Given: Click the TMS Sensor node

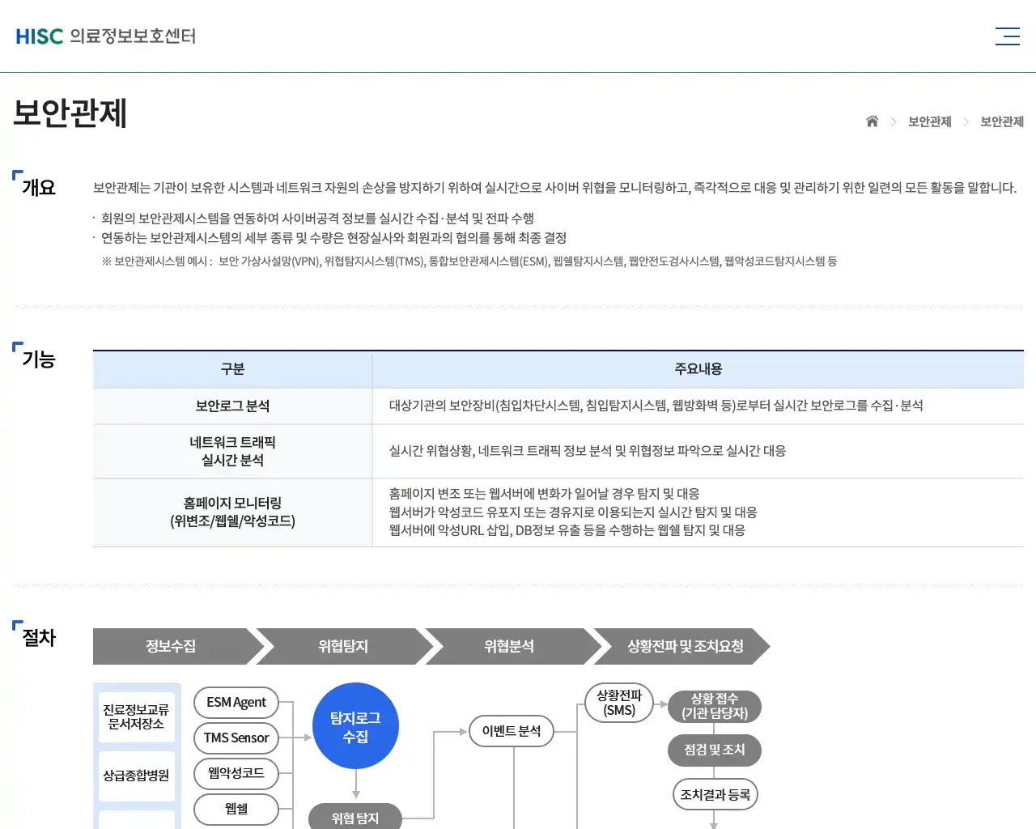Looking at the screenshot, I should [236, 738].
